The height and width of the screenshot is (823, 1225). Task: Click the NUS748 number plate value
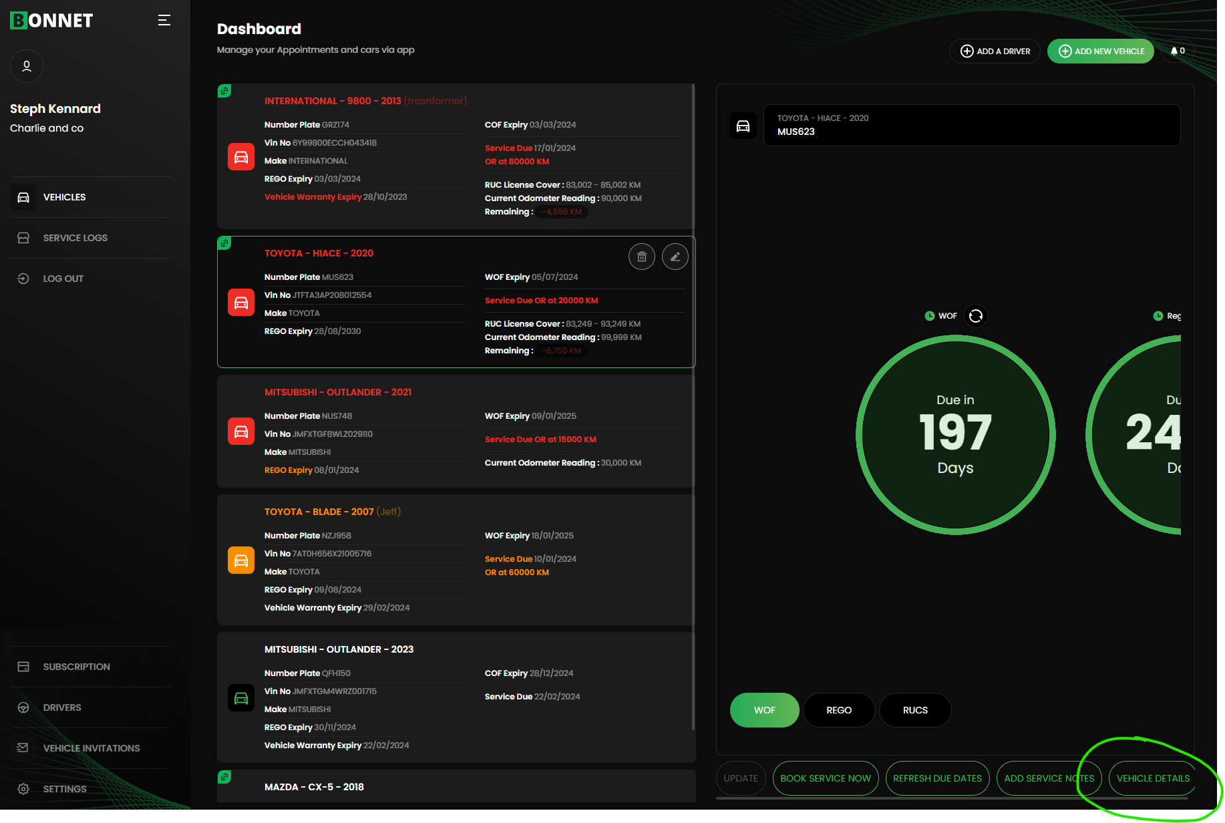(337, 416)
